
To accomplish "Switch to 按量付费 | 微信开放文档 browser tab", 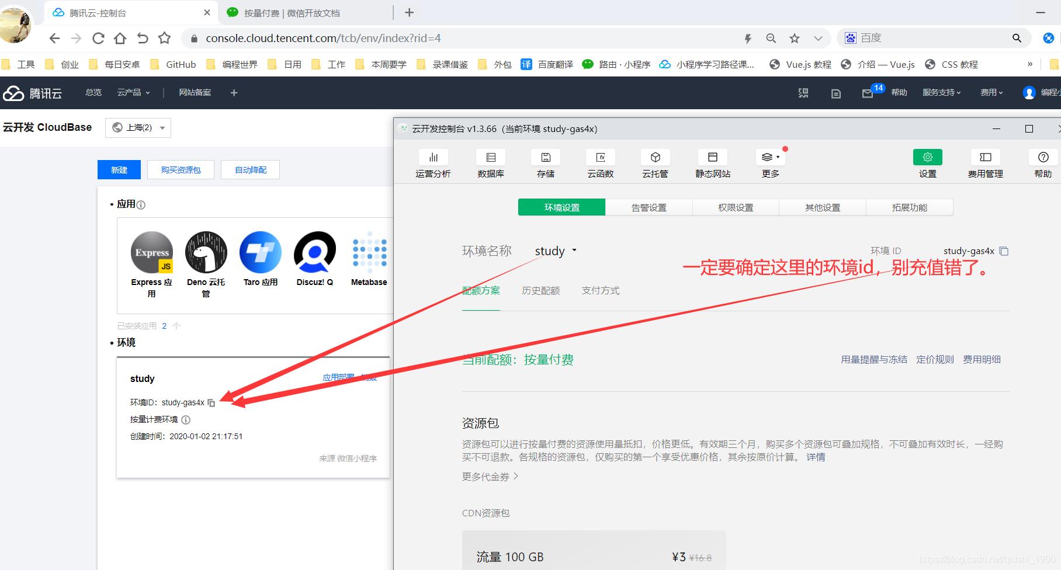I will (307, 12).
